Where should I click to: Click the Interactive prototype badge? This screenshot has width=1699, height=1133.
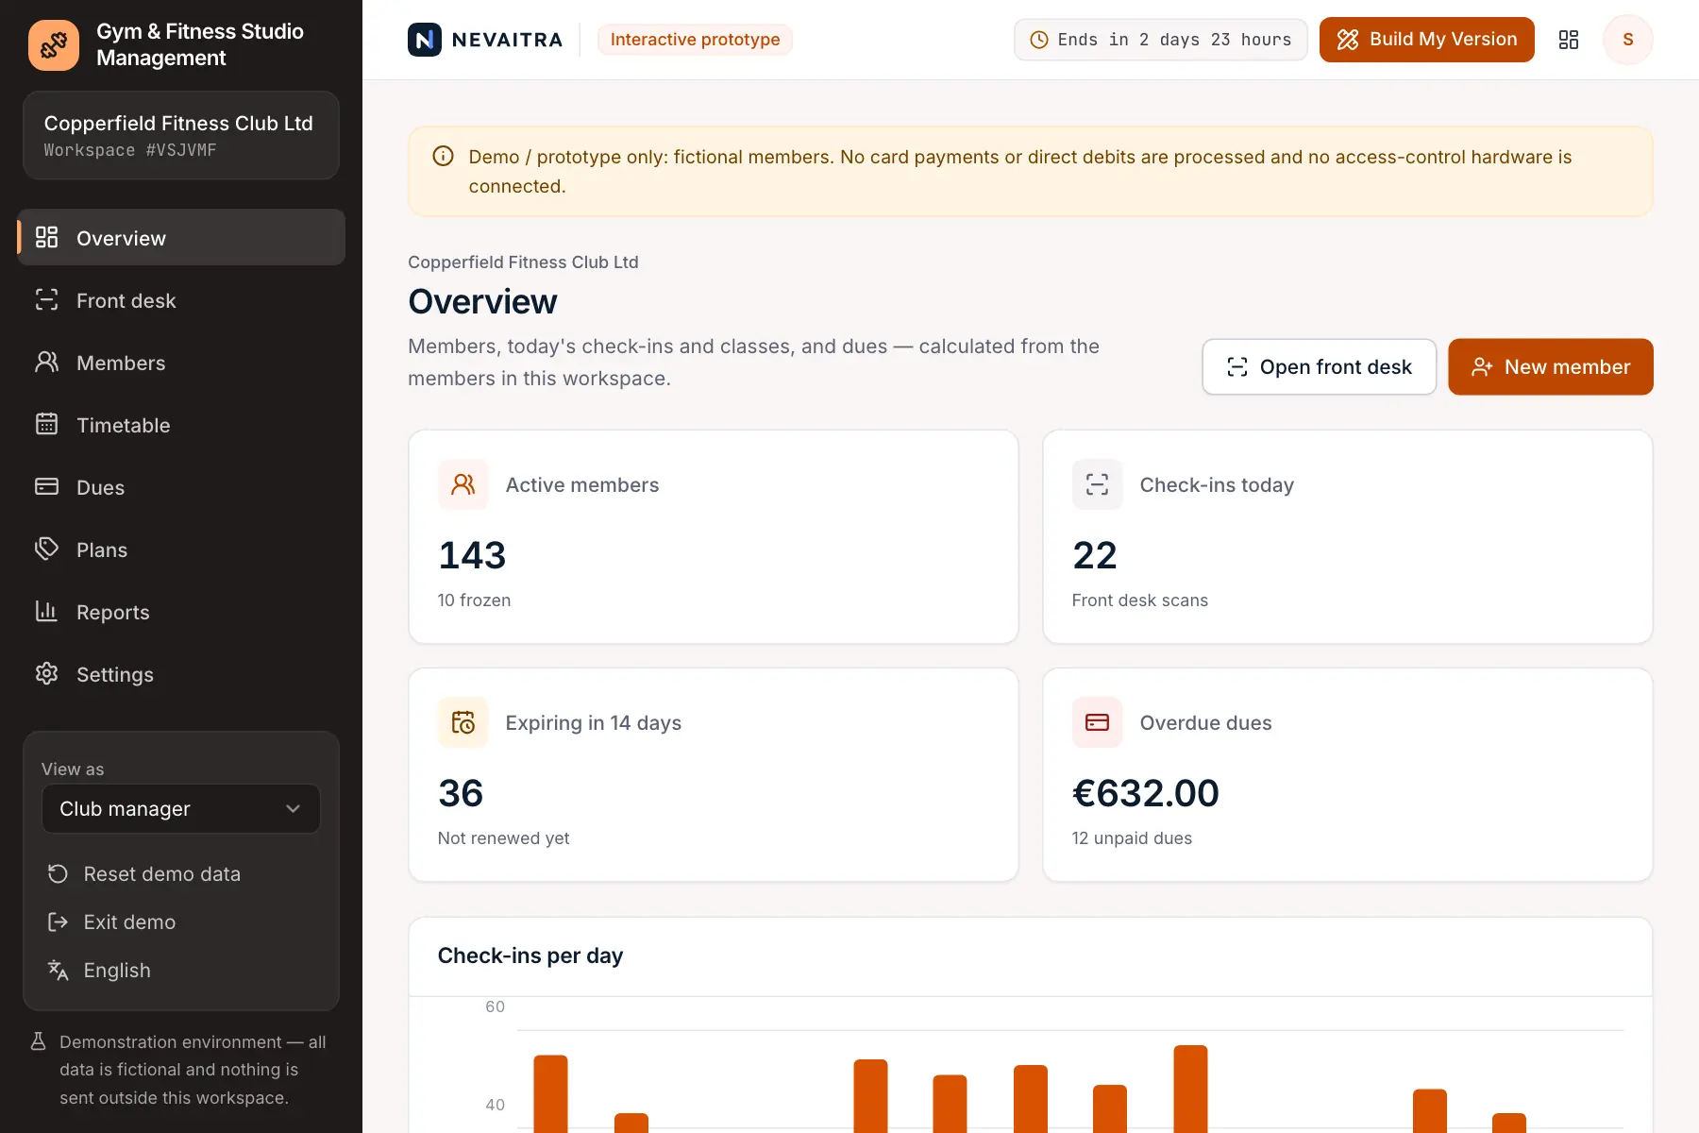coord(695,40)
